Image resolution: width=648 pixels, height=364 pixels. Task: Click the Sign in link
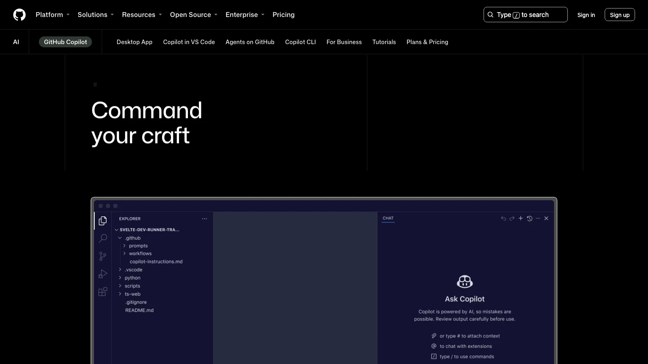(586, 15)
